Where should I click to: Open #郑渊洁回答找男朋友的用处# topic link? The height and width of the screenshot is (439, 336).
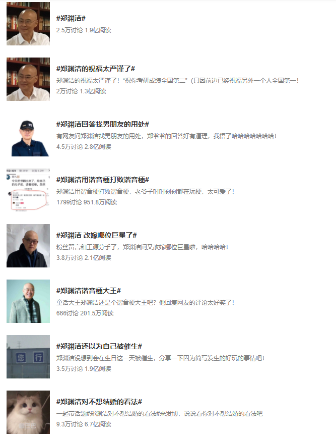pyautogui.click(x=103, y=124)
